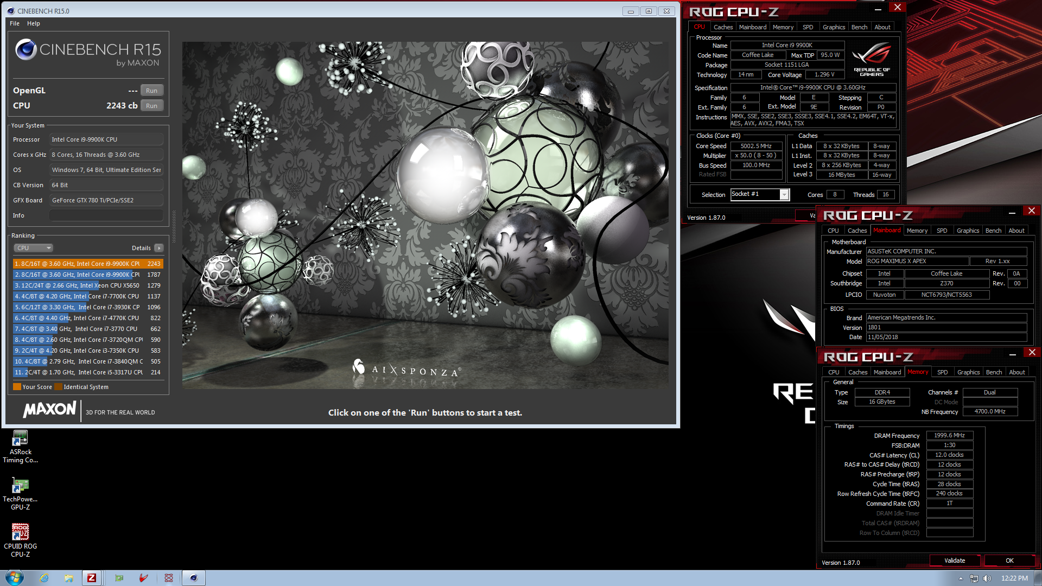The width and height of the screenshot is (1042, 586).
Task: Minimize the top CPU-Z window
Action: click(x=878, y=9)
